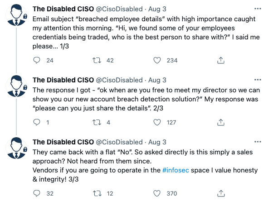View profile avatar of second tweet

pyautogui.click(x=16, y=86)
